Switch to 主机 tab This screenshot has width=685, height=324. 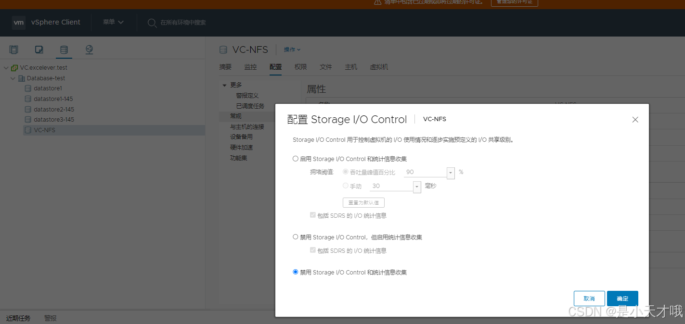351,67
